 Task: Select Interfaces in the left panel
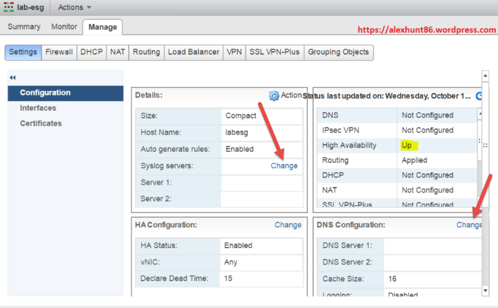pos(38,108)
